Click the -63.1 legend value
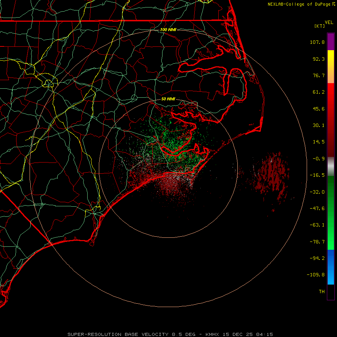The height and width of the screenshot is (337, 337). 317,225
